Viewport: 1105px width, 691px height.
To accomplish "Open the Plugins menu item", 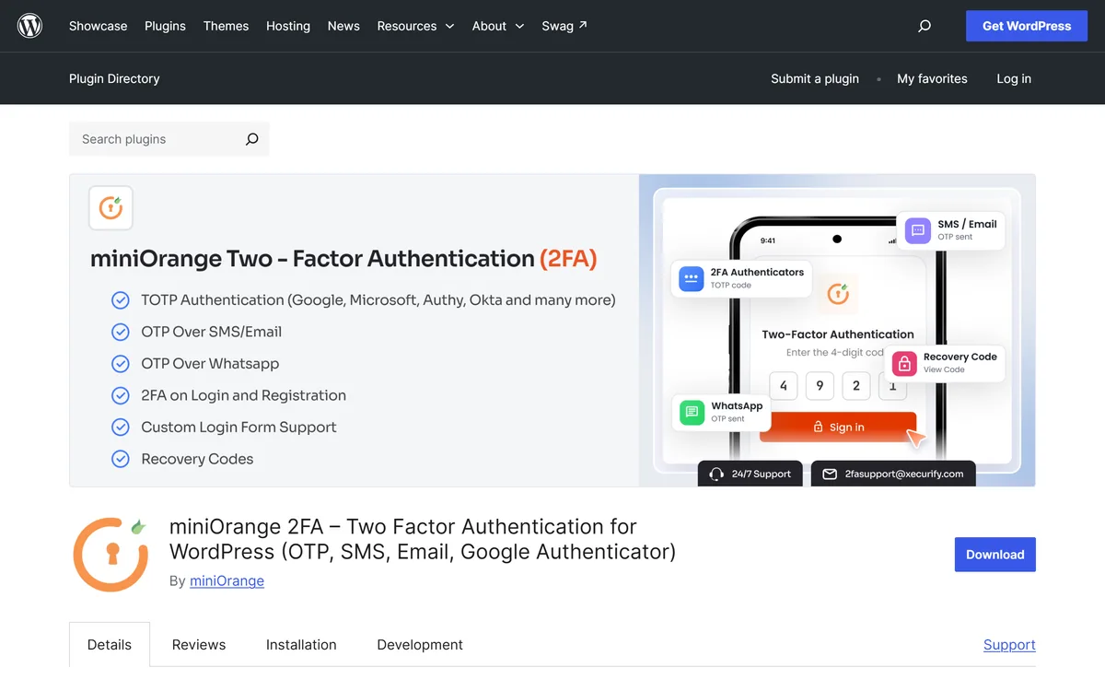I will pos(165,26).
